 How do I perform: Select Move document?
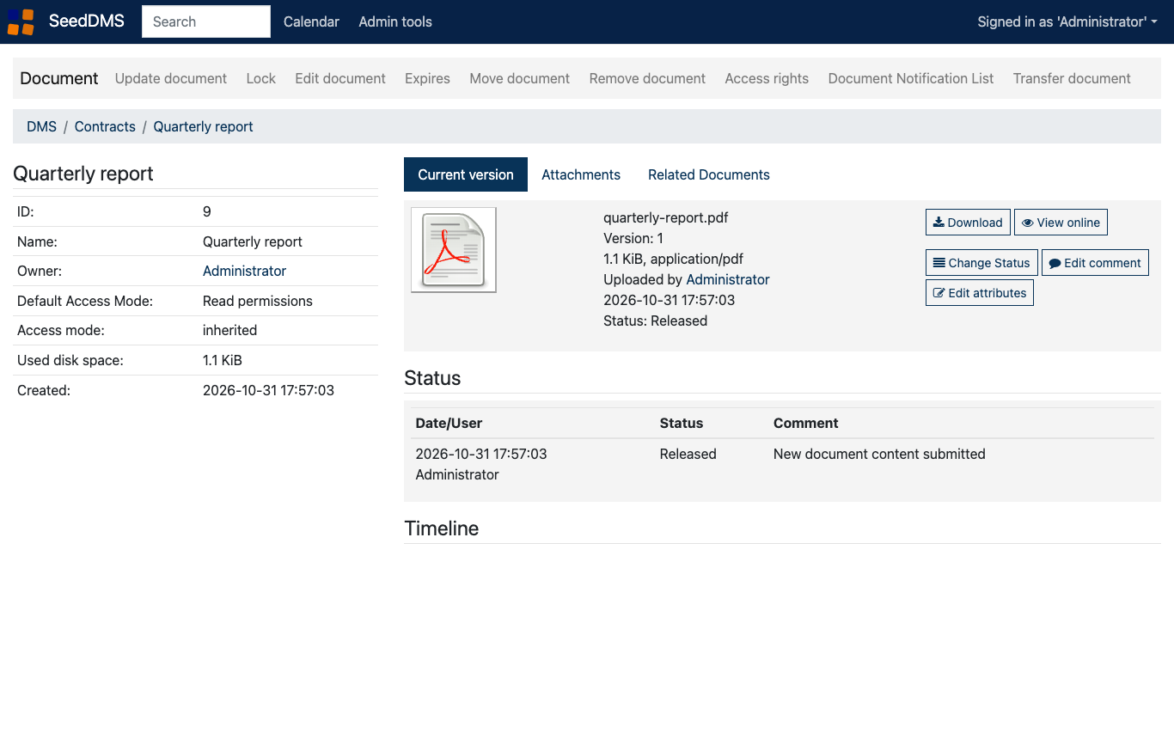tap(520, 78)
